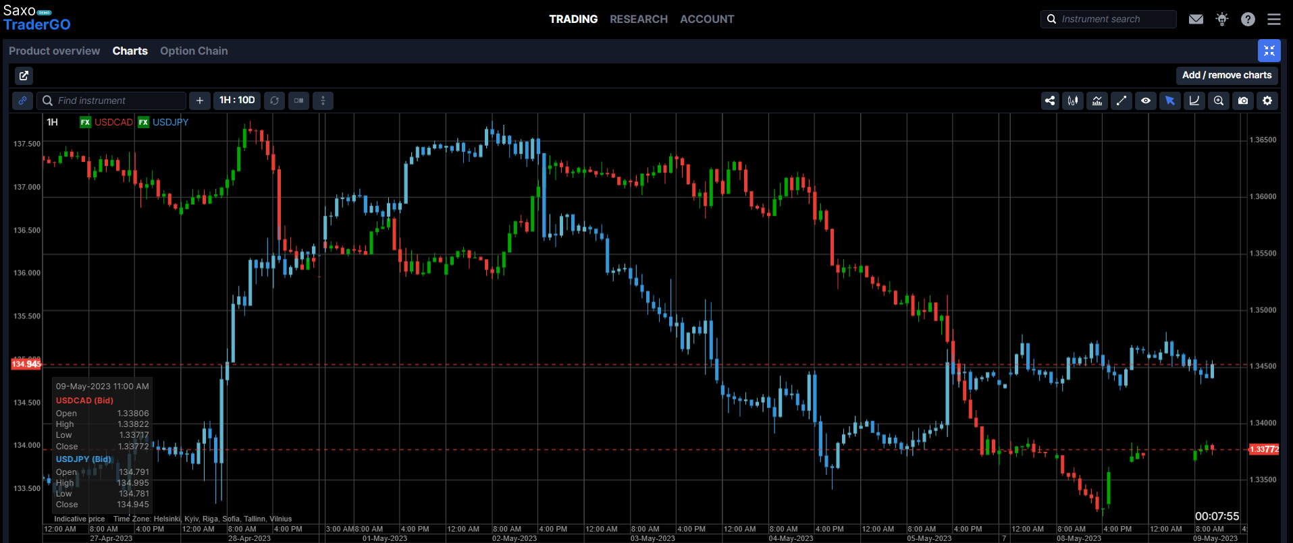Take a chart snapshot with camera icon
Screen dimensions: 1293x543
[x=1243, y=101]
